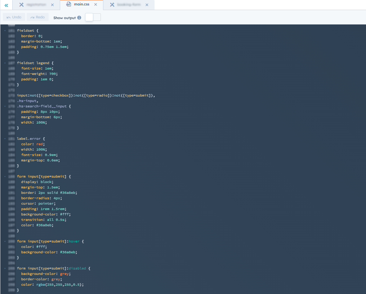The image size is (366, 294).
Task: Click the 'color: red;' line
Action: tap(33, 144)
